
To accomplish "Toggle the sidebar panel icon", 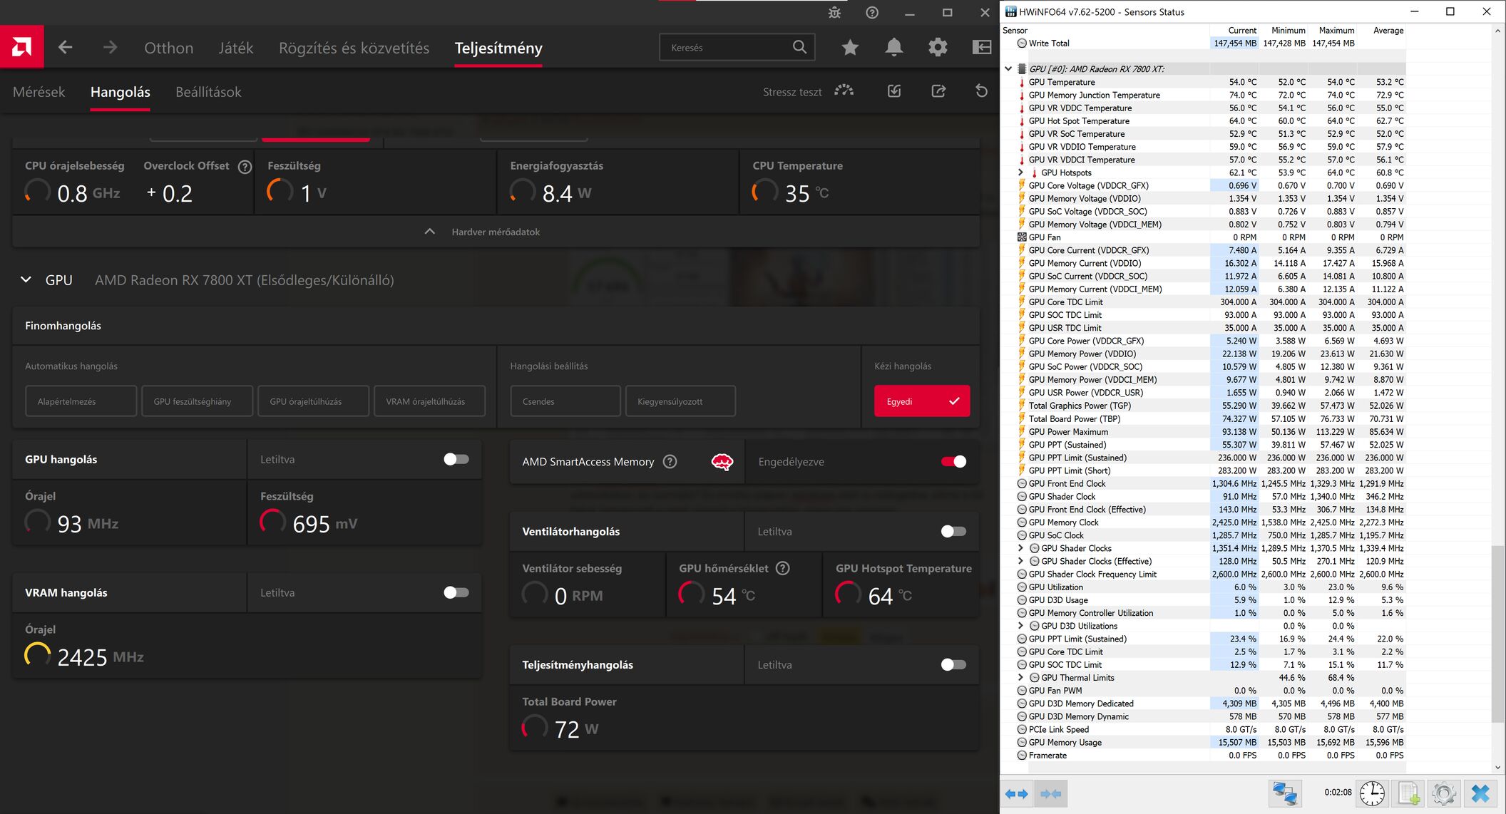I will [x=982, y=48].
